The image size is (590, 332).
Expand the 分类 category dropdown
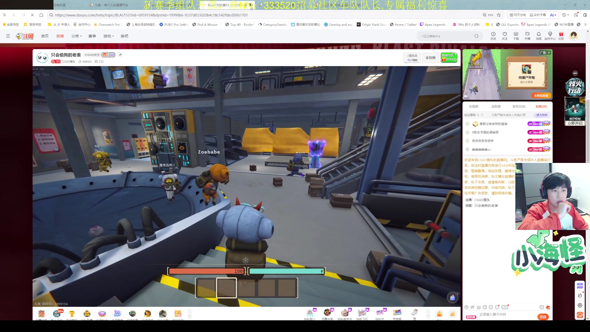pos(76,36)
